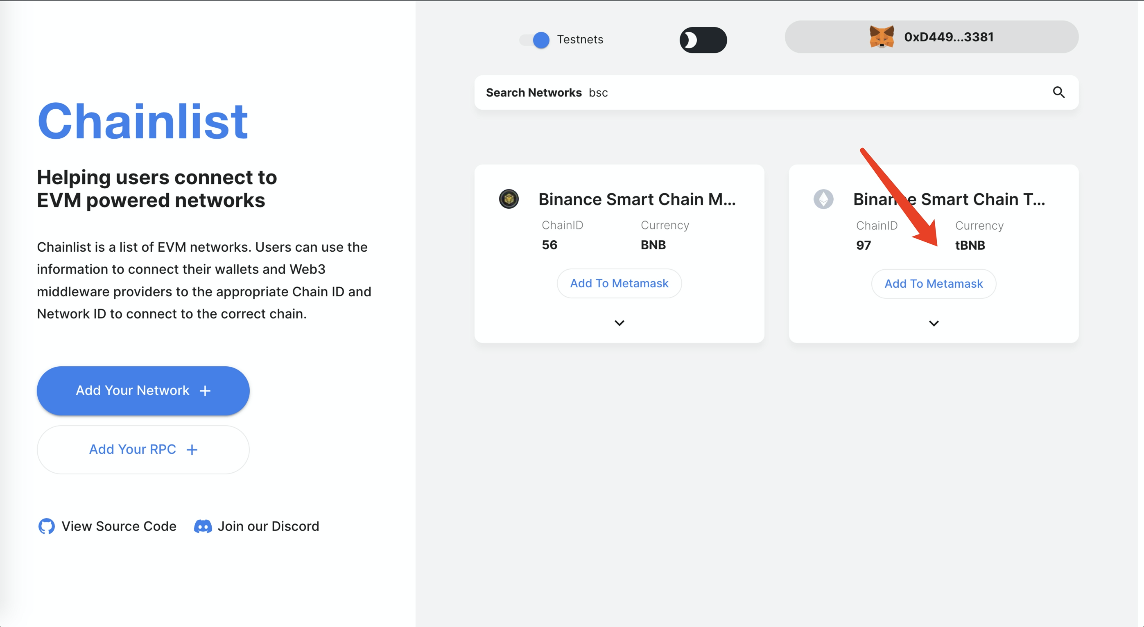The height and width of the screenshot is (627, 1144).
Task: Click the Binance Testnet chain logo
Action: [x=823, y=199]
